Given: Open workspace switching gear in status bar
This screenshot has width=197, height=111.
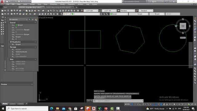Looking at the screenshot, I should point(174,104).
